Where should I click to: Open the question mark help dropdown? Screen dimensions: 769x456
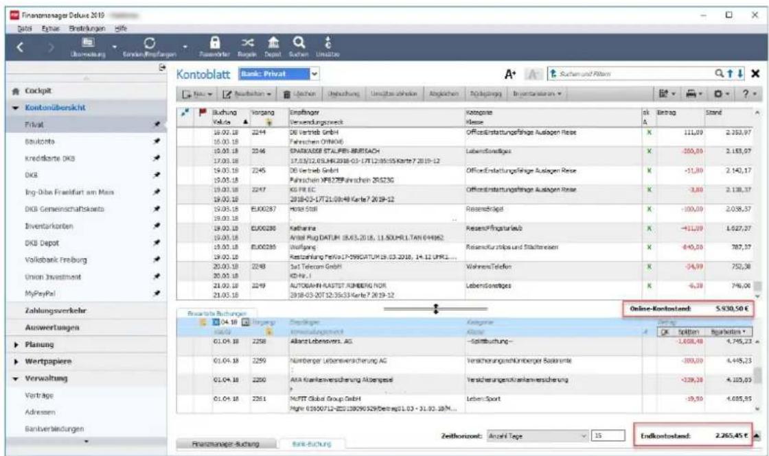748,93
